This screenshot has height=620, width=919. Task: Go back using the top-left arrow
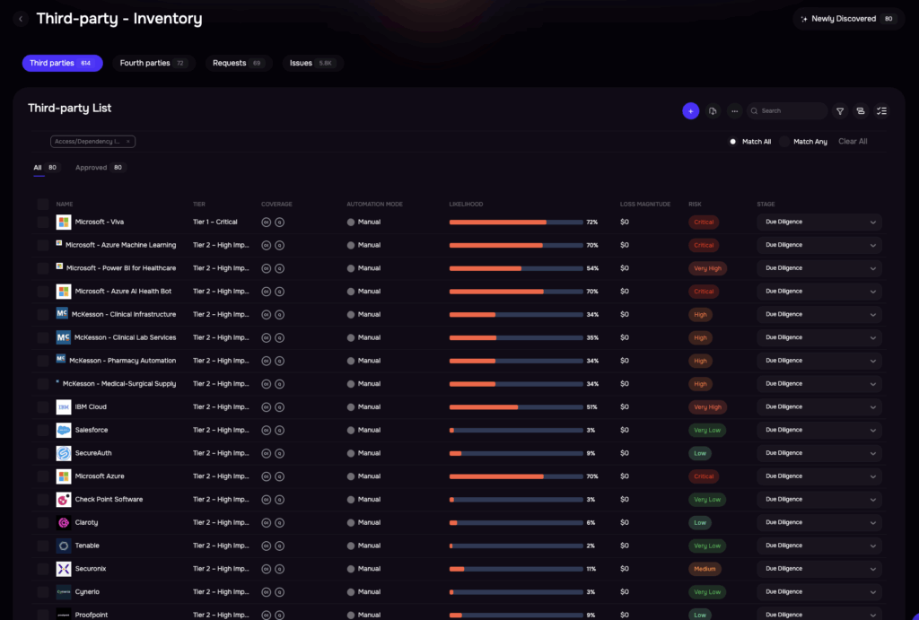click(21, 19)
